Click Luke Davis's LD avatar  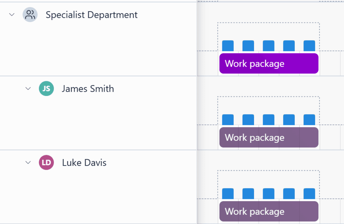click(x=46, y=163)
